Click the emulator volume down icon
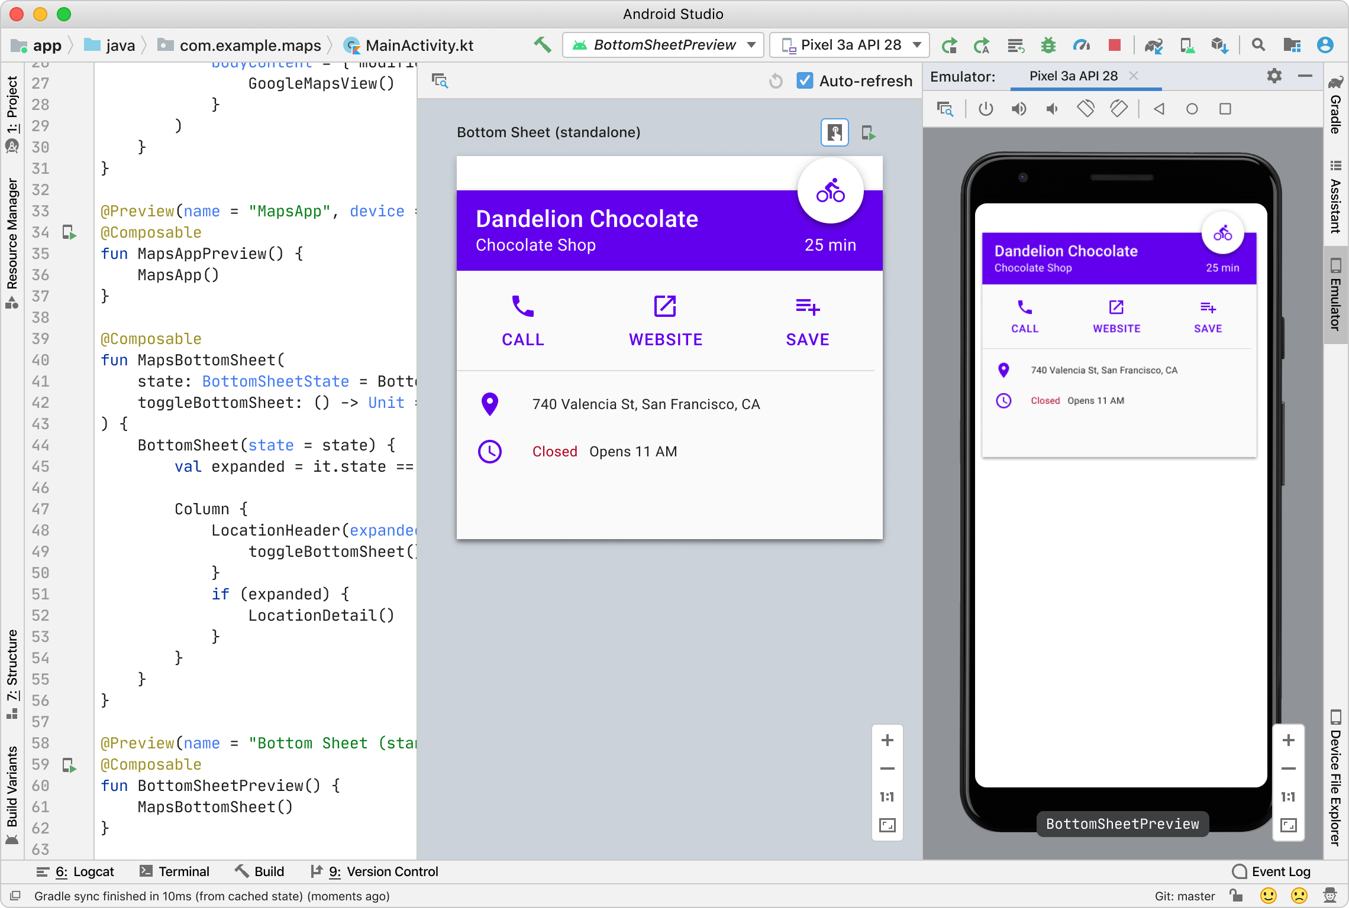This screenshot has width=1349, height=908. [x=1052, y=109]
